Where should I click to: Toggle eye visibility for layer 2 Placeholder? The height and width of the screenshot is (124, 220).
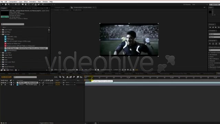click(1, 85)
